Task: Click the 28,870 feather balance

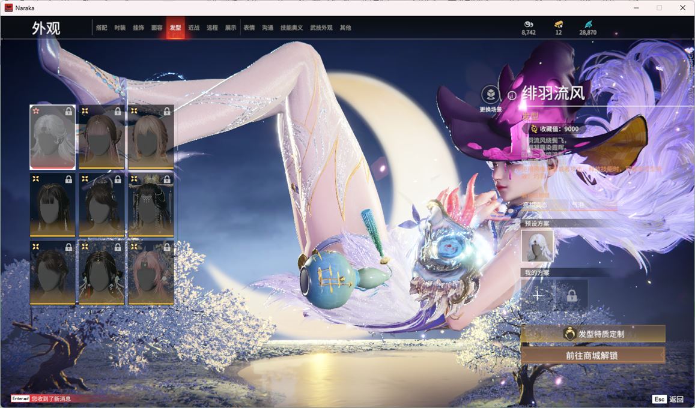Action: pos(587,33)
